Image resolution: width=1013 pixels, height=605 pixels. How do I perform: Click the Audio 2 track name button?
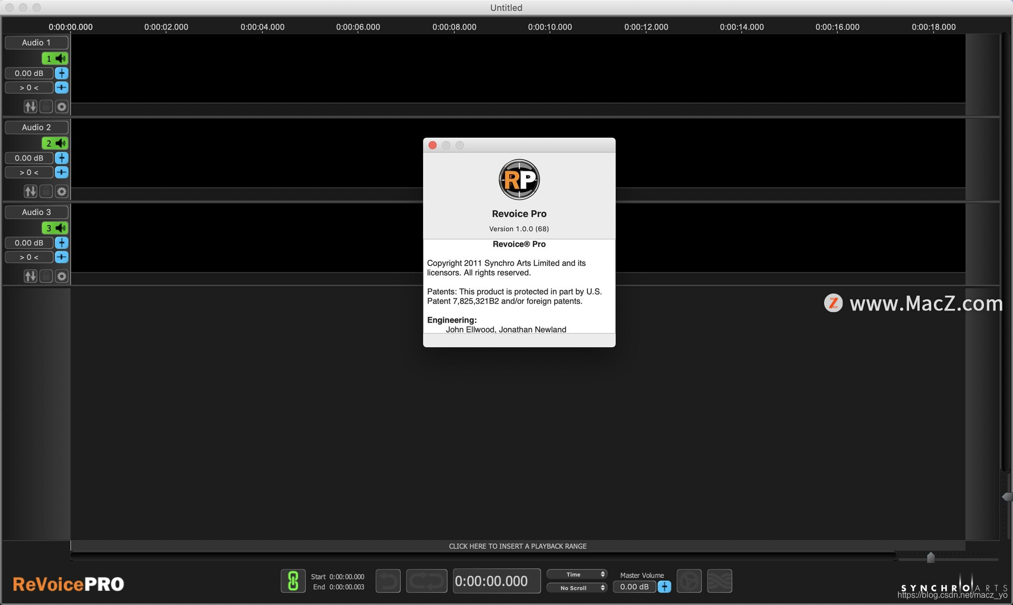click(36, 127)
